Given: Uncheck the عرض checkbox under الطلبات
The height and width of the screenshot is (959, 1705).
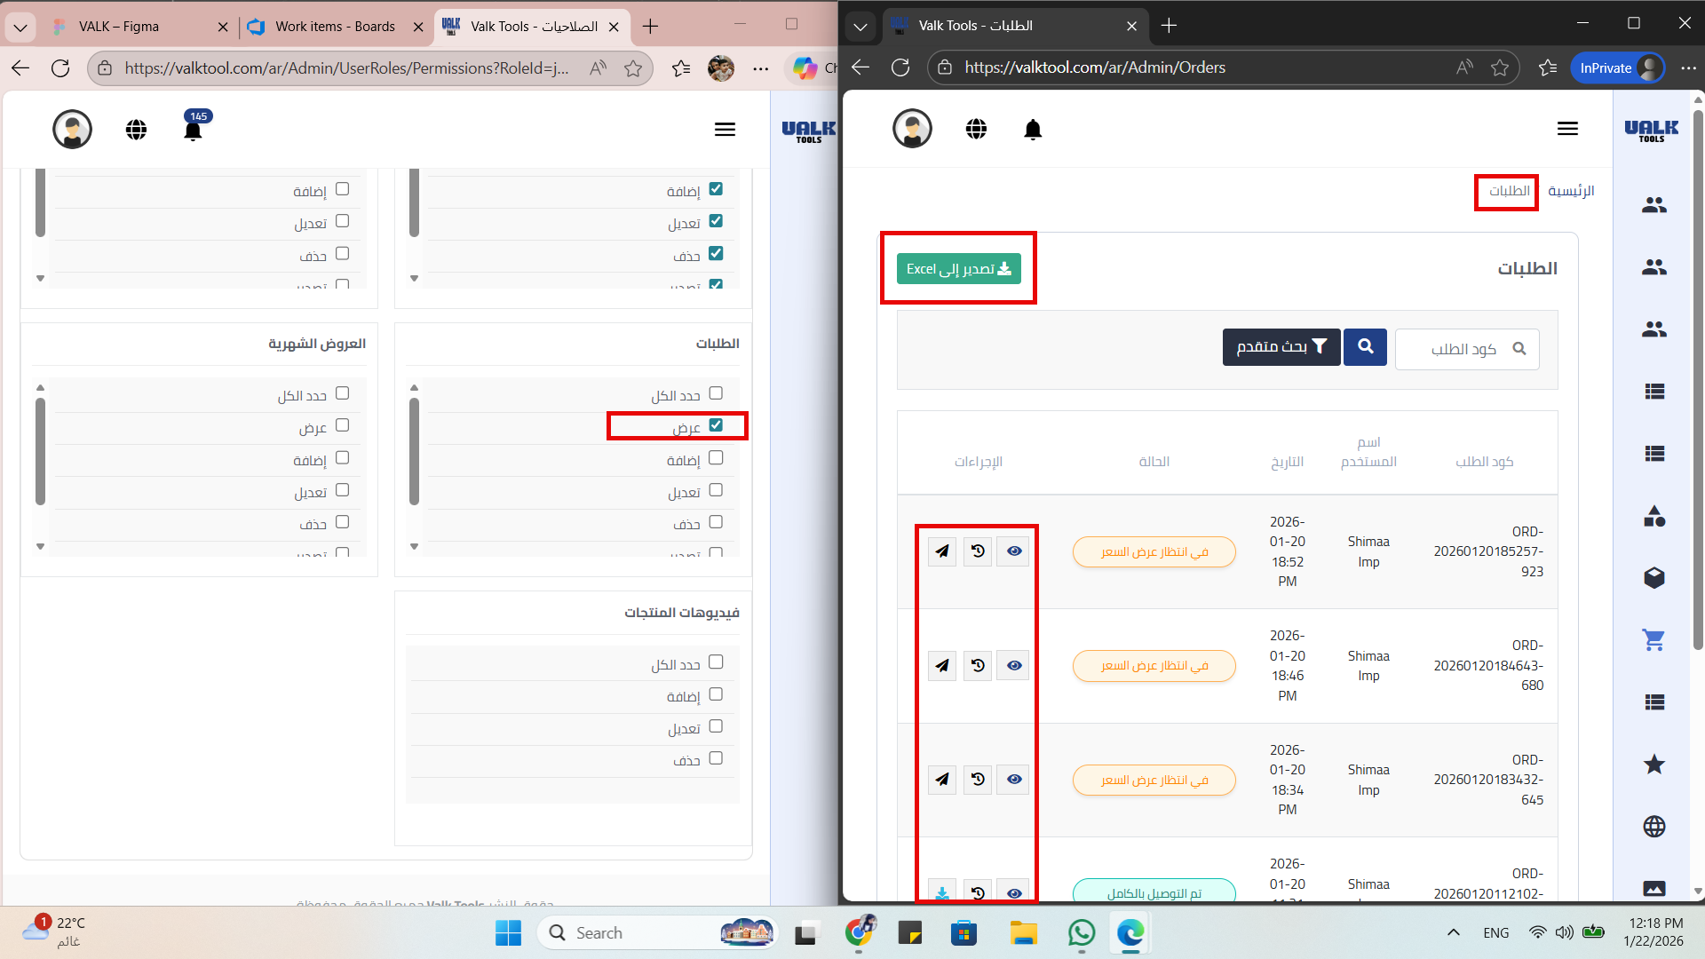Looking at the screenshot, I should (716, 425).
